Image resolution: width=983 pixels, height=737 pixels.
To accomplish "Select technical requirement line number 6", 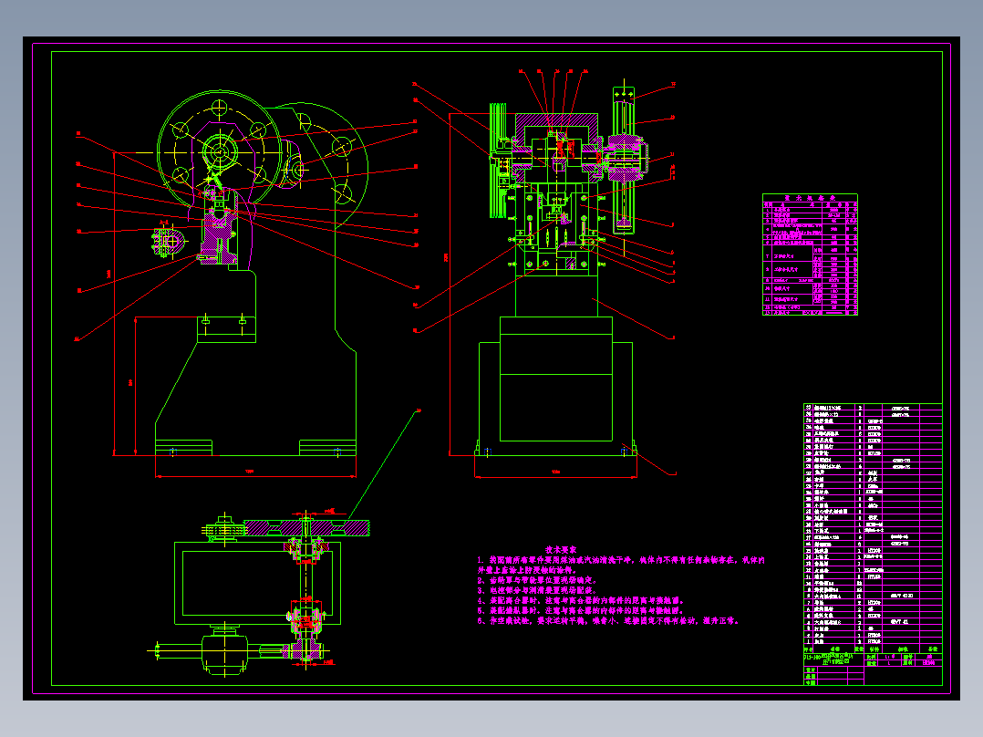I will (x=609, y=621).
